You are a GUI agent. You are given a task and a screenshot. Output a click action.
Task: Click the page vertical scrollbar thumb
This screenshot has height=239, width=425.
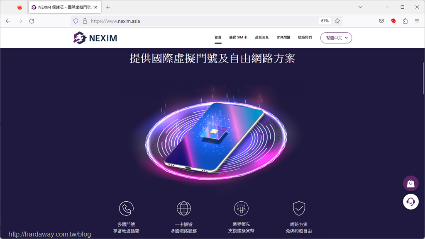click(423, 78)
